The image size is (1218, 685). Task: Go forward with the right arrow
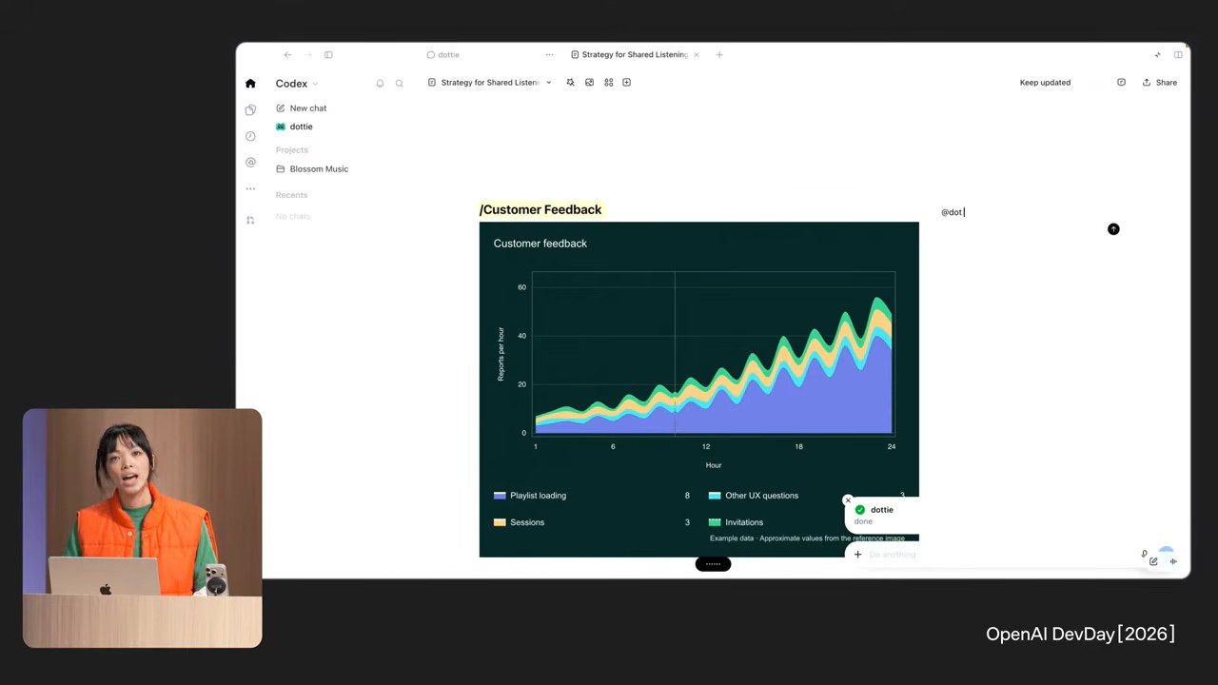pos(308,55)
